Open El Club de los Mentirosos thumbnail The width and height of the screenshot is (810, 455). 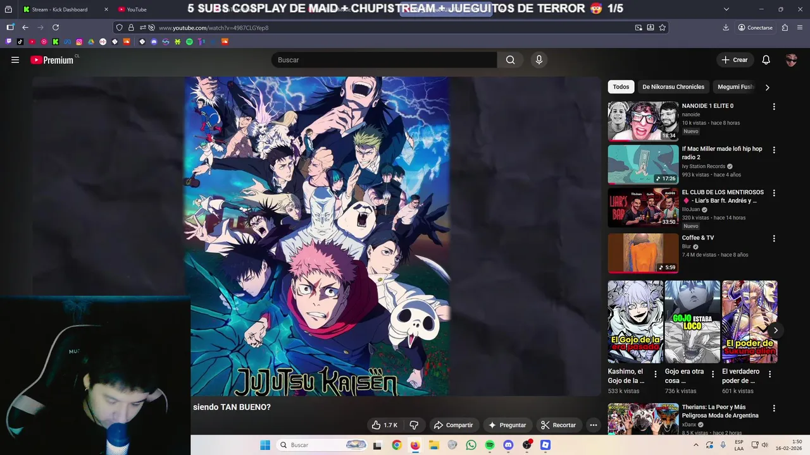[x=643, y=207]
